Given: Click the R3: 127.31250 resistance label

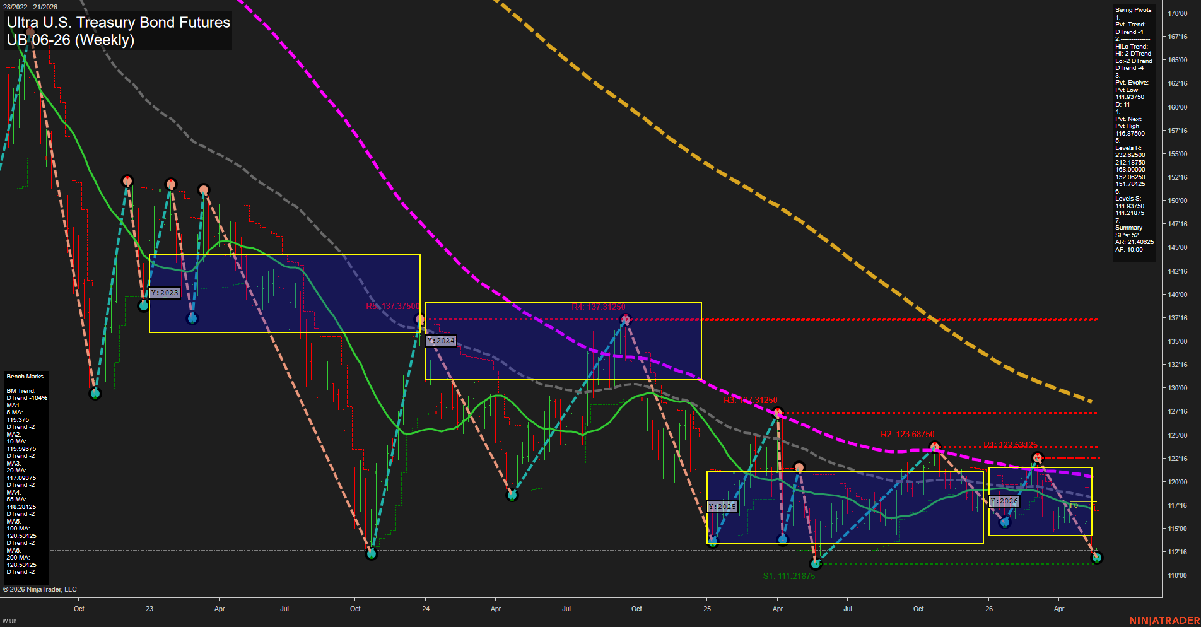Looking at the screenshot, I should point(751,400).
